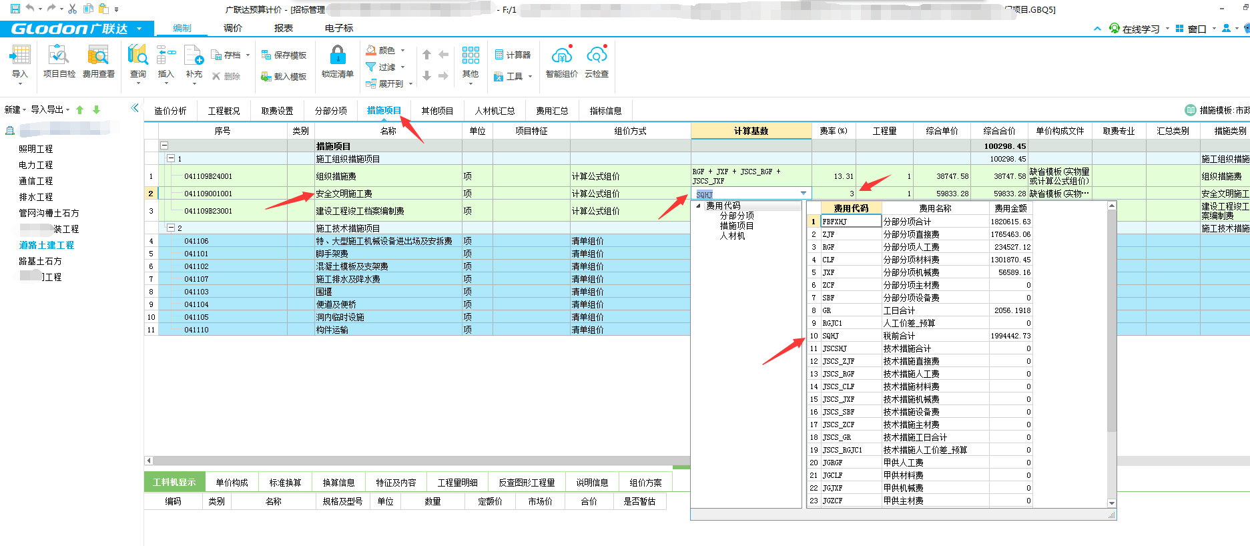Click the move up arrow in ribbon
1250x546 pixels.
click(426, 55)
